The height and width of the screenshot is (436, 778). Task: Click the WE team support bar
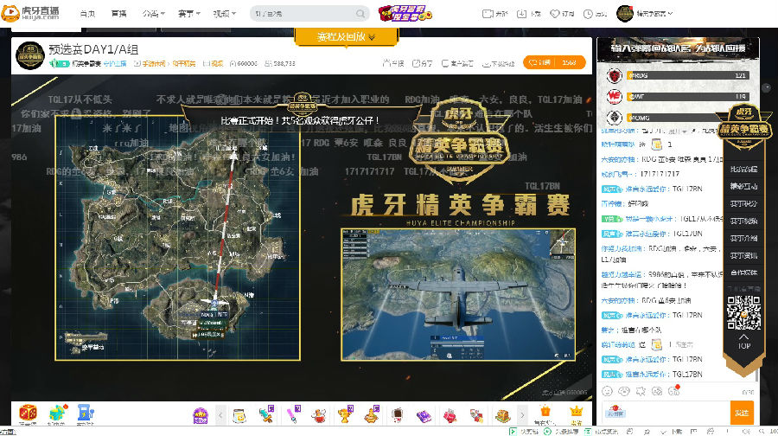point(688,96)
